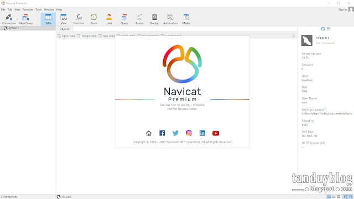Screen dimensions: 354x199
Task: Open the View menu
Action: click(x=17, y=9)
